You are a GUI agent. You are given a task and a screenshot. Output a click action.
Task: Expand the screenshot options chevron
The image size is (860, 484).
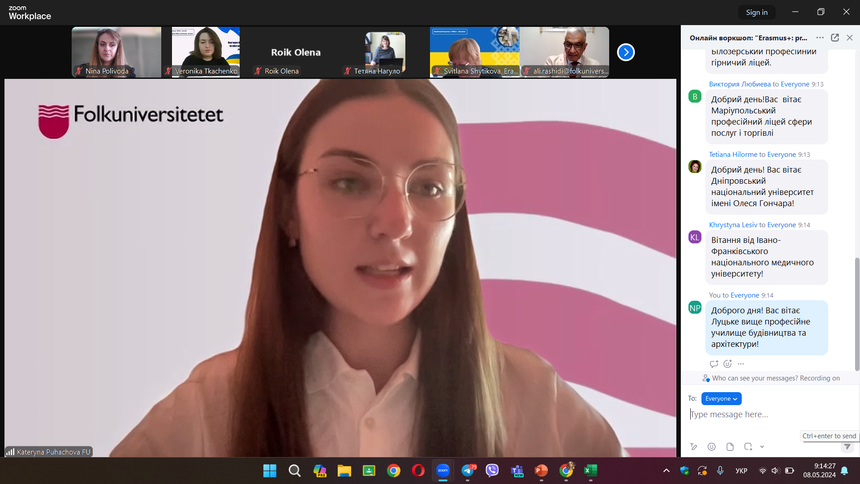click(x=762, y=446)
